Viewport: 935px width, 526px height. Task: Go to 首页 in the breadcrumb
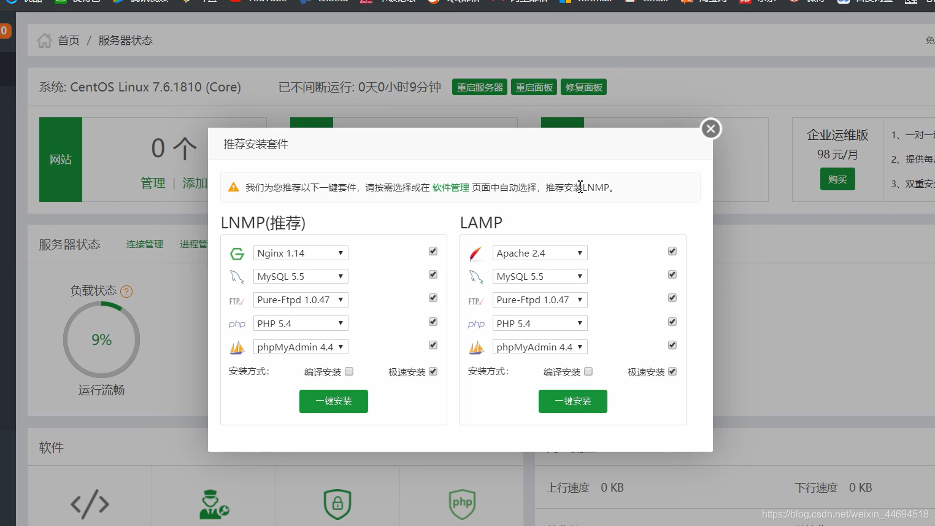click(69, 41)
